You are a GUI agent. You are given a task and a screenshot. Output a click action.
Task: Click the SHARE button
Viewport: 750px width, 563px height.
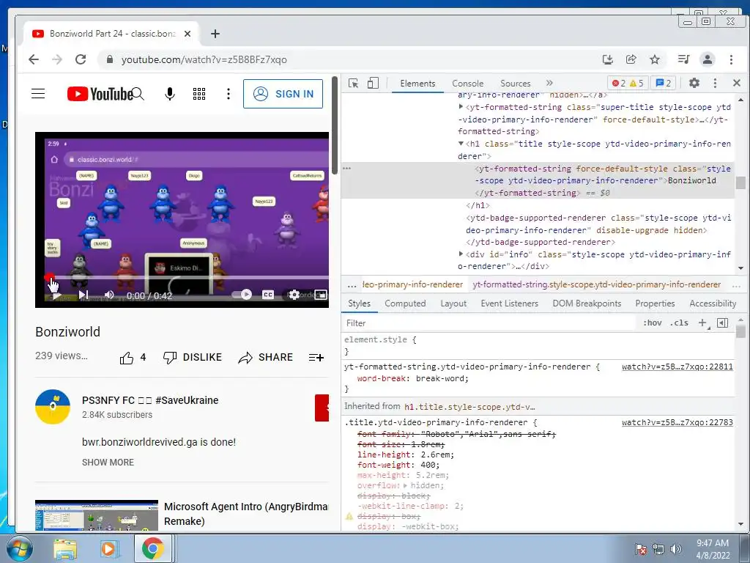[265, 358]
